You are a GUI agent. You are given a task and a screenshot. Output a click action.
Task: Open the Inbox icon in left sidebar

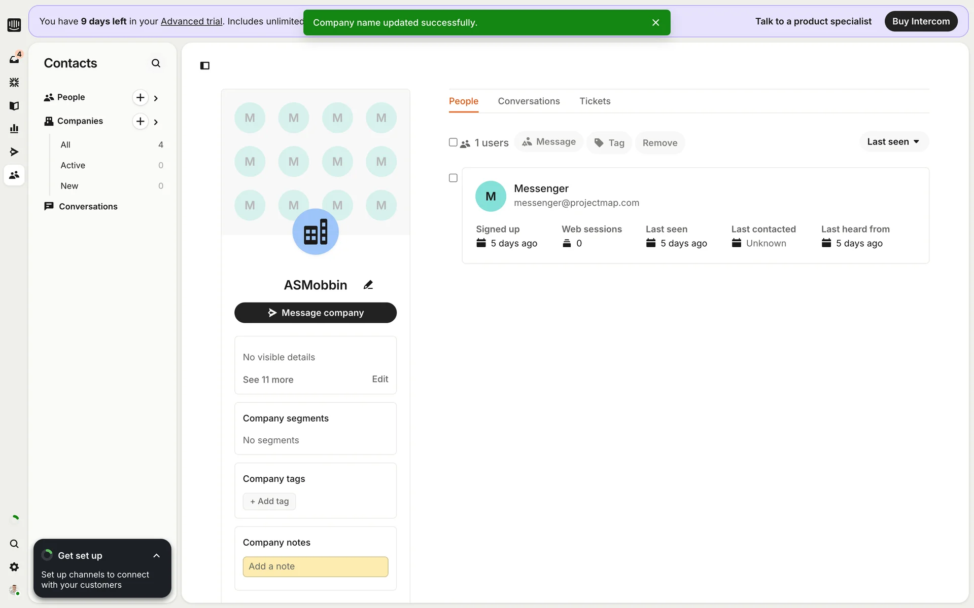point(14,59)
